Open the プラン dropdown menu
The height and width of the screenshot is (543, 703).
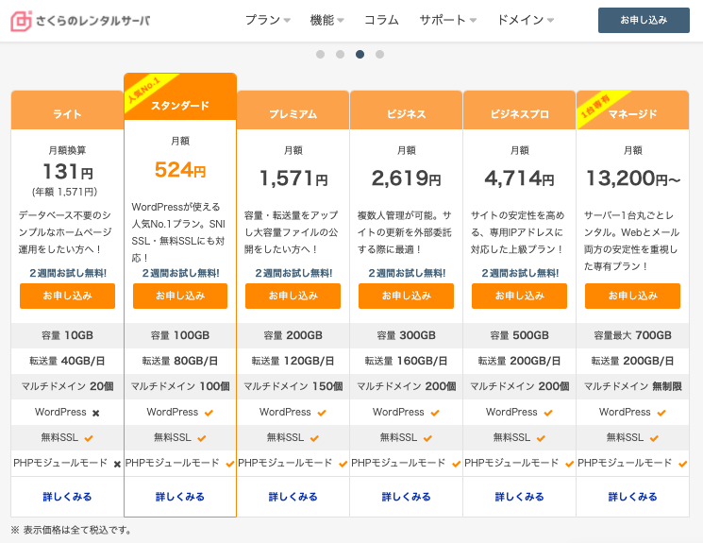pos(267,20)
